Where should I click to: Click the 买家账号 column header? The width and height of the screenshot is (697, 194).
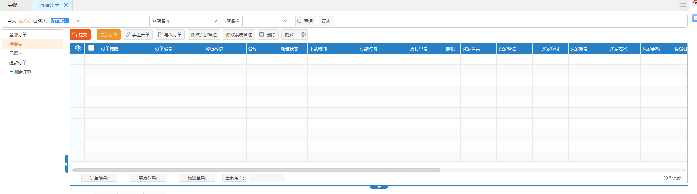pos(588,48)
